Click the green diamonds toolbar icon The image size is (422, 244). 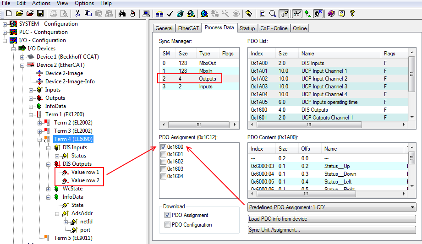307,13
